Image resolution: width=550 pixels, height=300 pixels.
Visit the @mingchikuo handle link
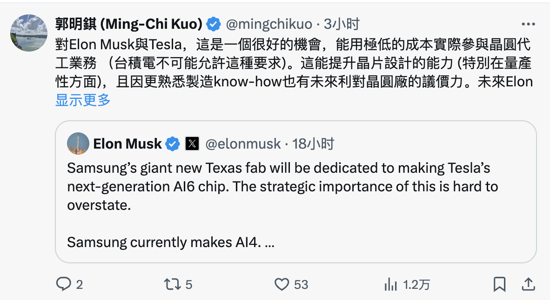(x=269, y=24)
